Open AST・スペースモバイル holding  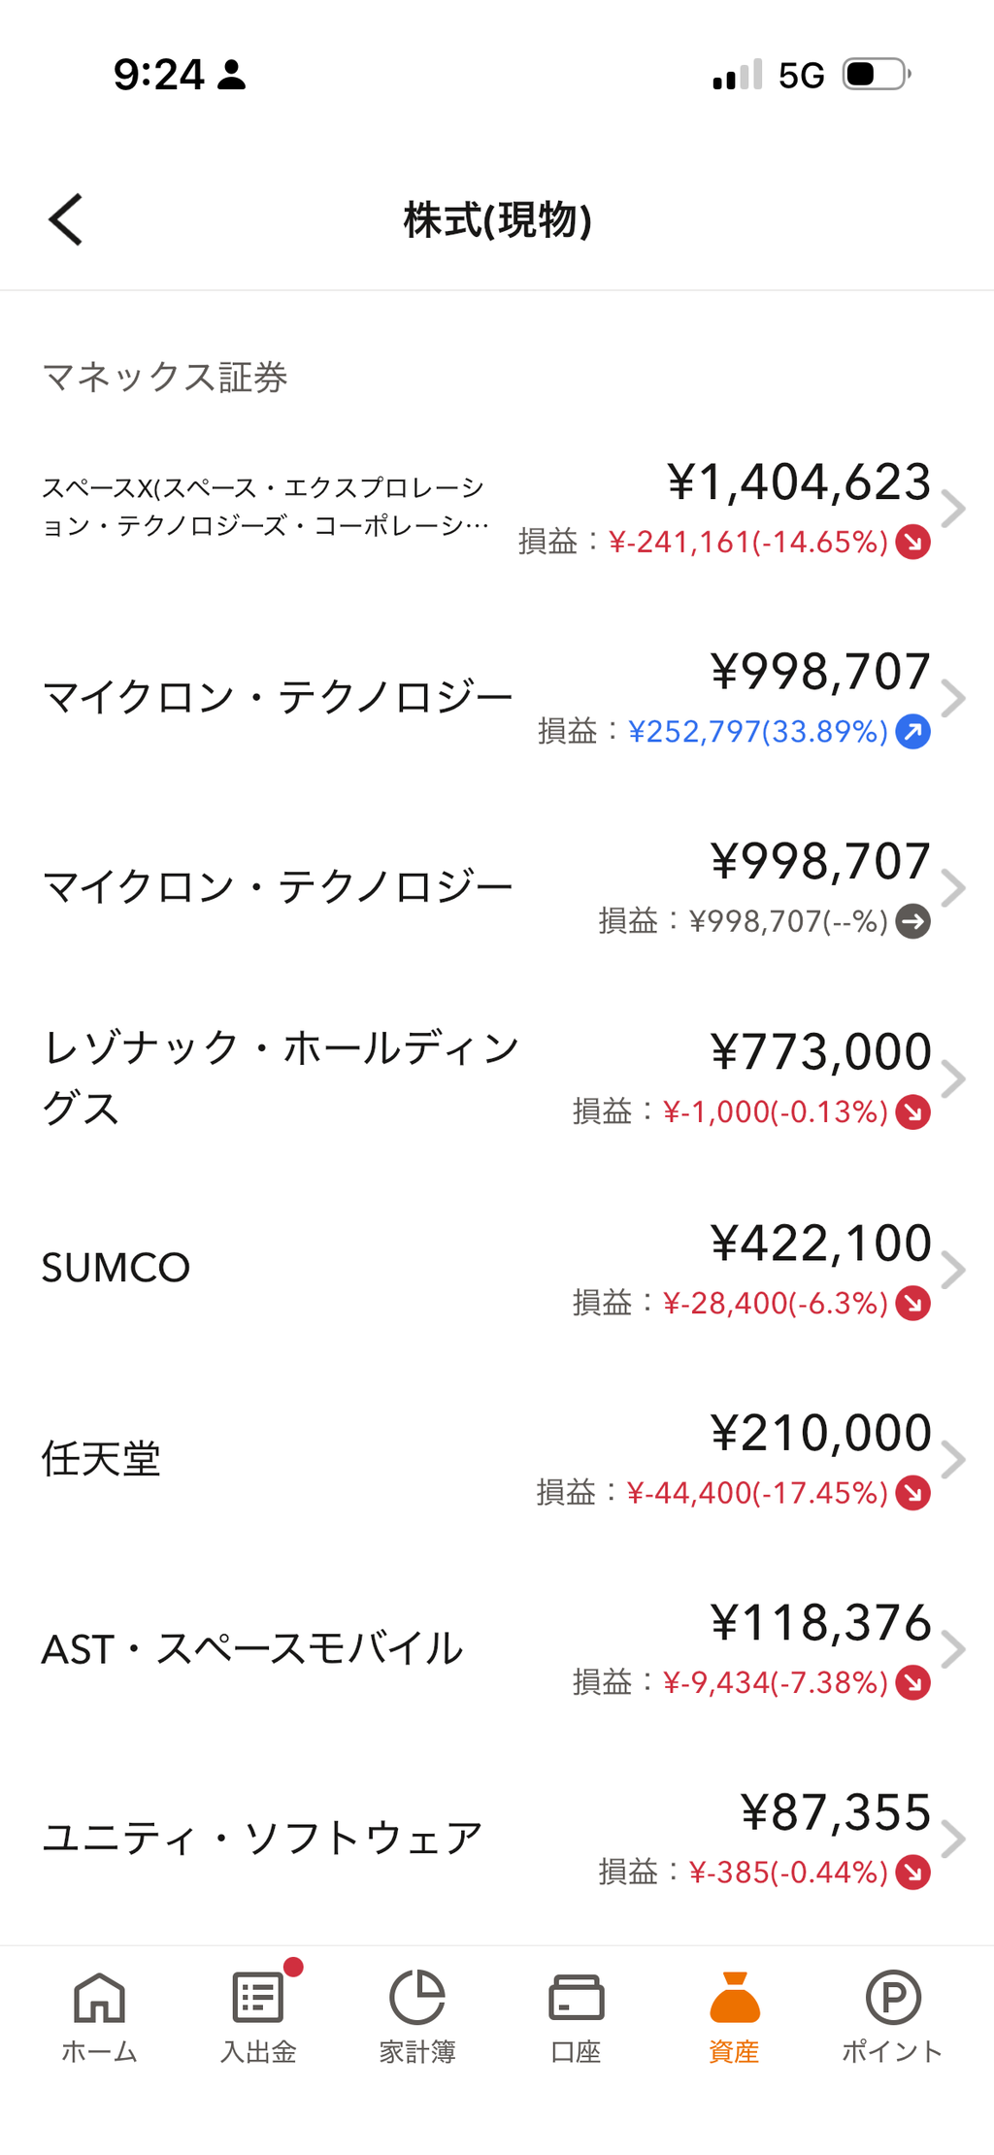tap(497, 1649)
